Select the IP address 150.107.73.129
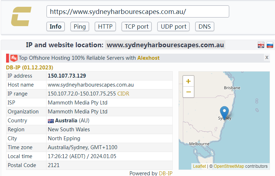This screenshot has width=275, height=176. click(67, 76)
